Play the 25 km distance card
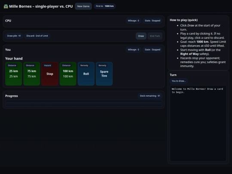The image size is (232, 174). [x=14, y=74]
